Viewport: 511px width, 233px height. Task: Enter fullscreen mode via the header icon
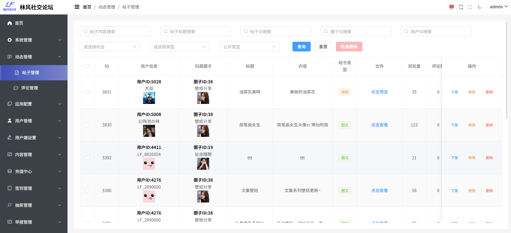point(470,7)
